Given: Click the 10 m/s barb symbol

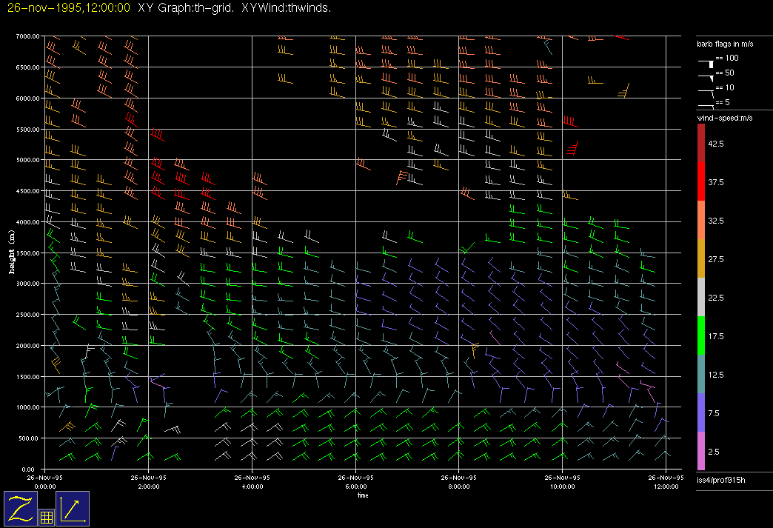Looking at the screenshot, I should coord(706,93).
